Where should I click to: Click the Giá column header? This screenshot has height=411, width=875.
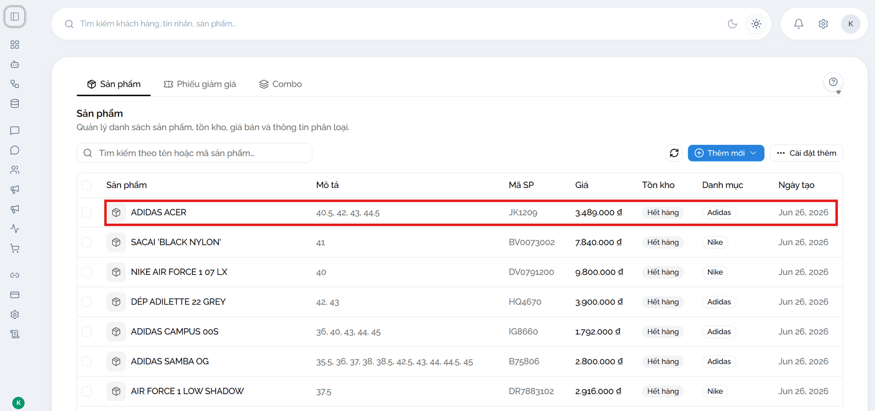(x=582, y=185)
